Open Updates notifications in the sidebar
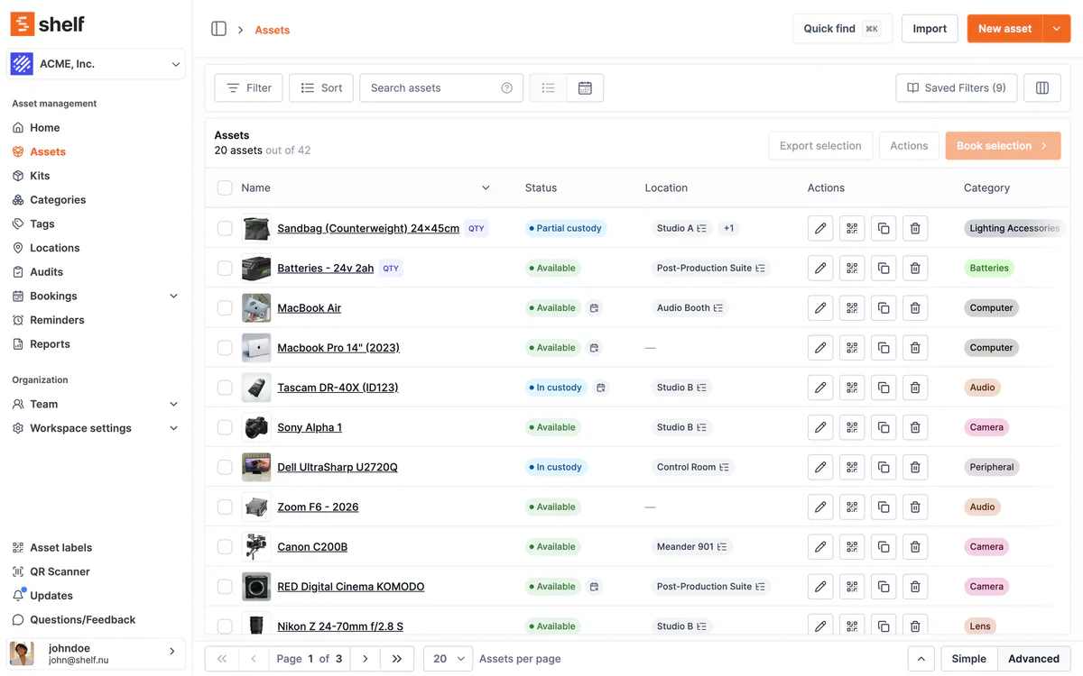The width and height of the screenshot is (1083, 676). tap(51, 596)
